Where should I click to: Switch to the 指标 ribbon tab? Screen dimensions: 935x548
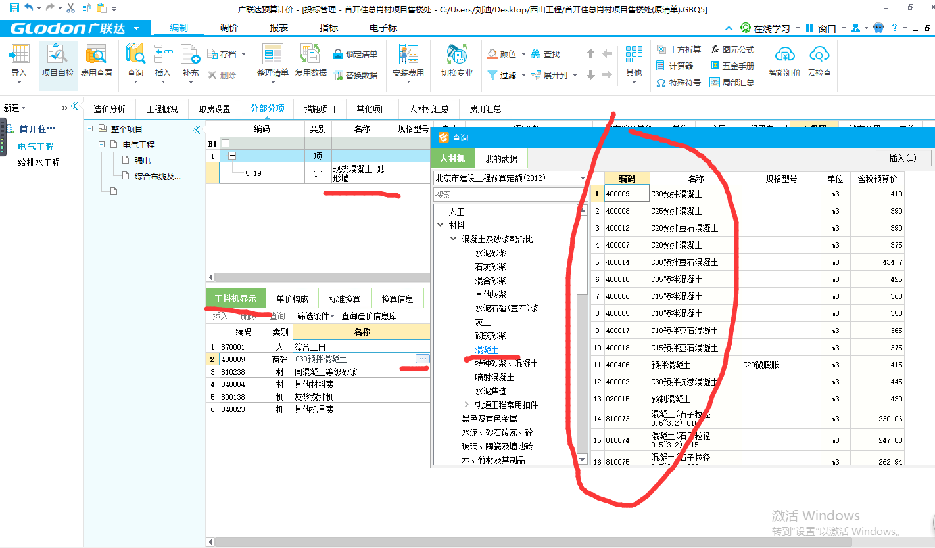click(329, 28)
